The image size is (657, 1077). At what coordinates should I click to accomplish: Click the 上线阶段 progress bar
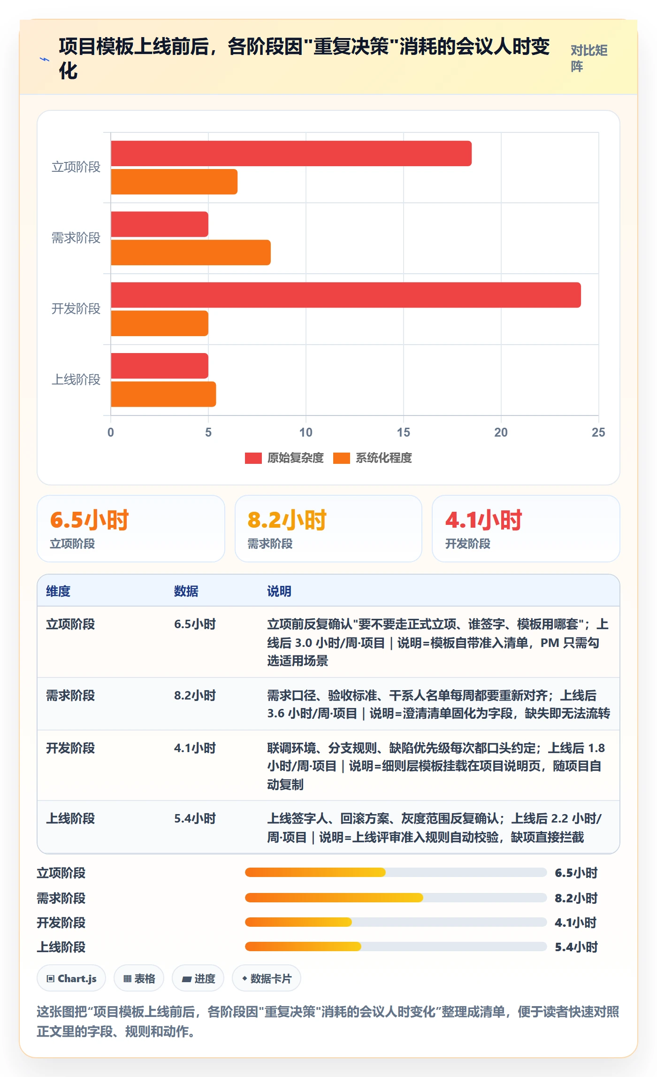click(396, 946)
